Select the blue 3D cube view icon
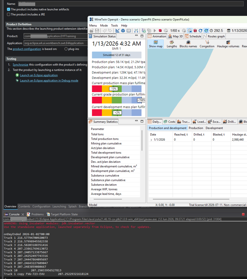 coord(123,30)
